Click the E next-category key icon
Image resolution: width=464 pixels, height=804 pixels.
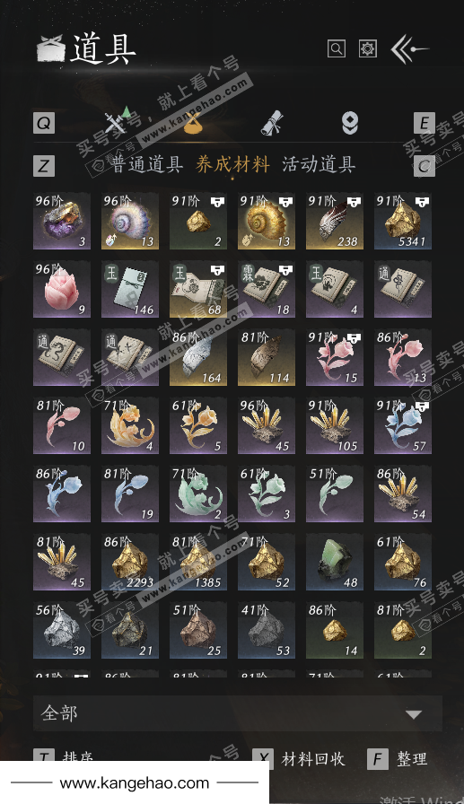tap(424, 123)
